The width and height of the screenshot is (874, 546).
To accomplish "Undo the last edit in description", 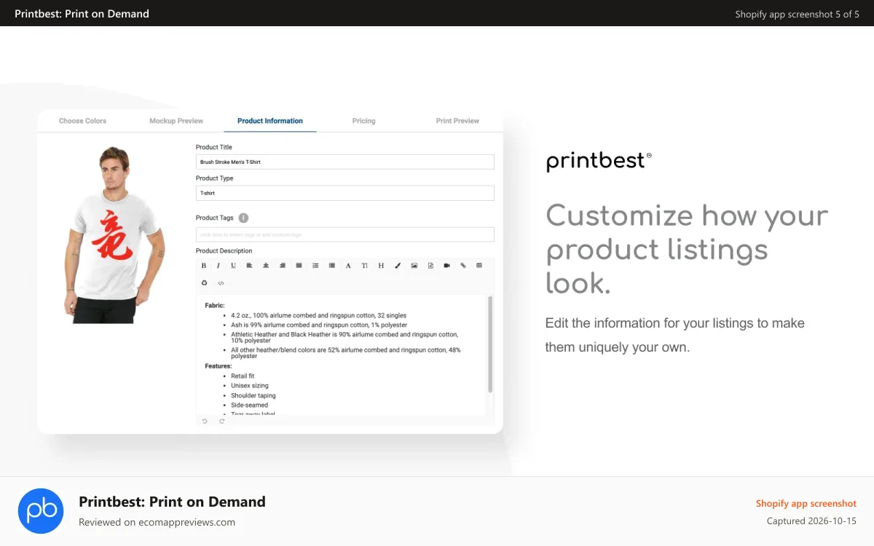I will (205, 422).
